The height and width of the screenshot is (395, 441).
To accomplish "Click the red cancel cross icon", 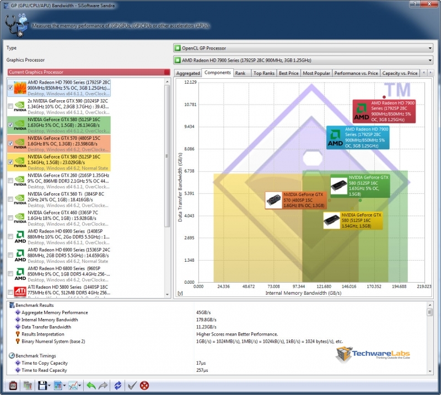I will [144, 386].
